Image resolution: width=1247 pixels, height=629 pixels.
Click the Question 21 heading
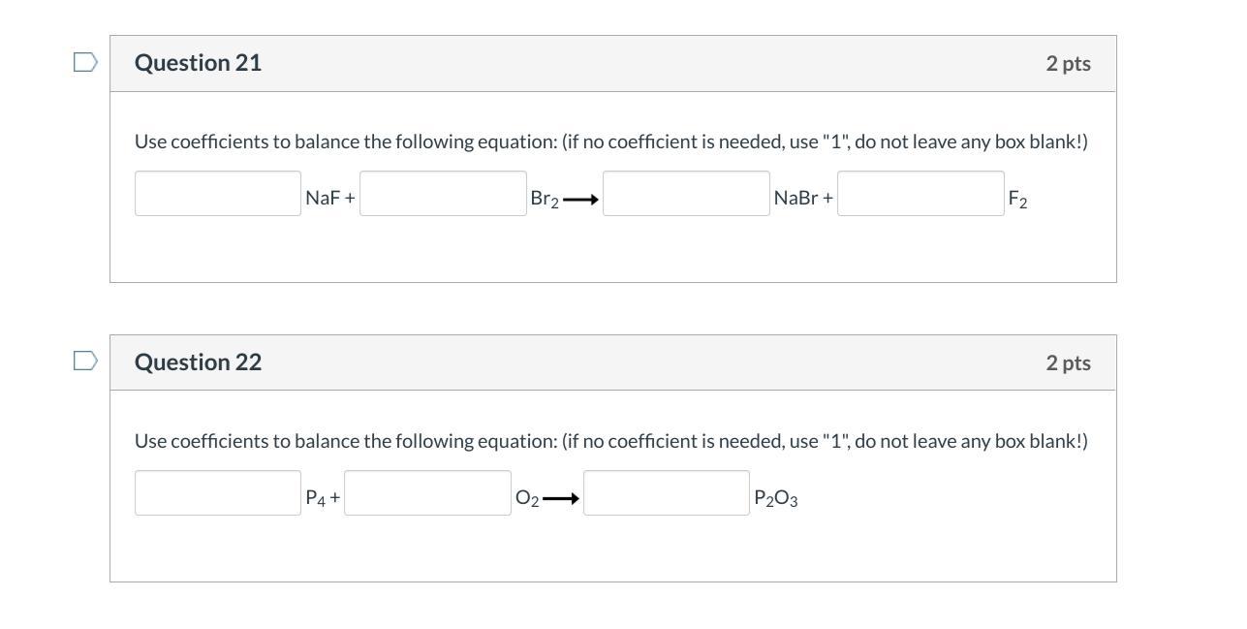[198, 63]
